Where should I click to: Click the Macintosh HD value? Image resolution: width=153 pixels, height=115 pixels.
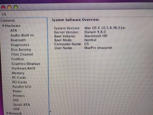tap(96, 36)
